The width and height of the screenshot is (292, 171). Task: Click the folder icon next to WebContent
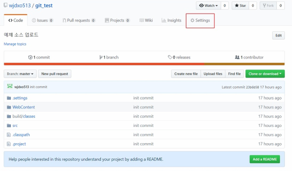tap(9, 107)
